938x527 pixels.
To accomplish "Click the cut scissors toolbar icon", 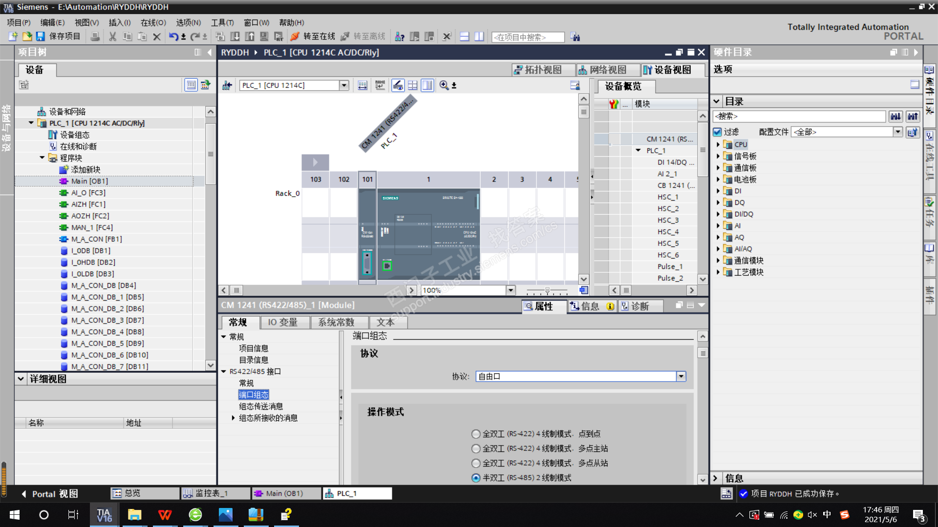I will tap(112, 37).
